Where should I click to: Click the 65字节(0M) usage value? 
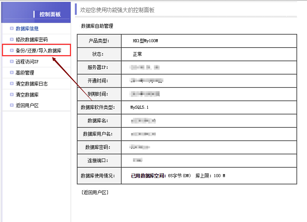point(179,176)
